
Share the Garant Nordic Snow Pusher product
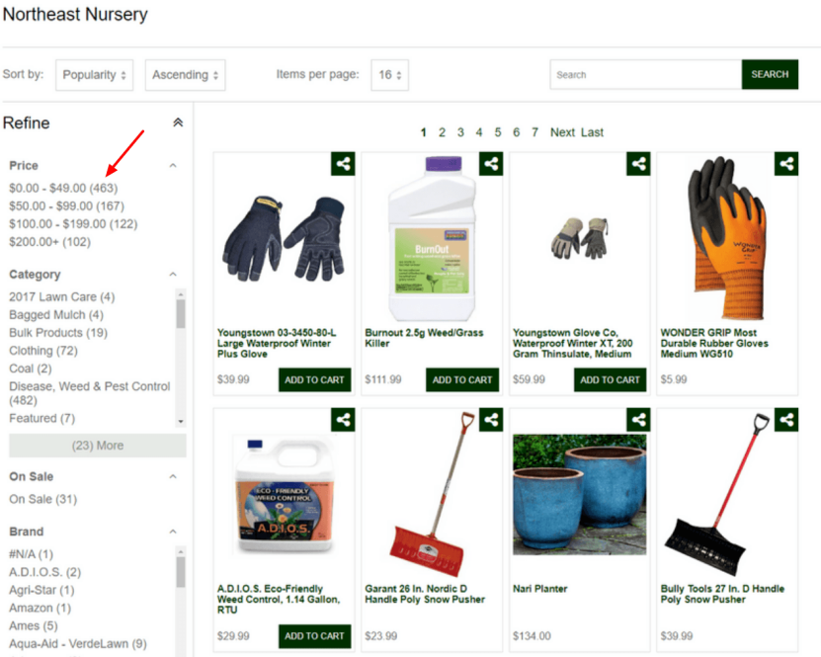[491, 419]
